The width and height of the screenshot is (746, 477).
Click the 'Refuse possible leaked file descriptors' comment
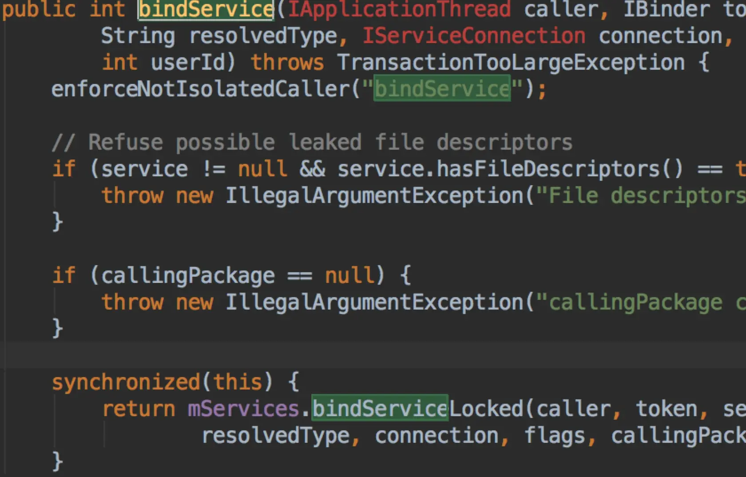coord(312,143)
